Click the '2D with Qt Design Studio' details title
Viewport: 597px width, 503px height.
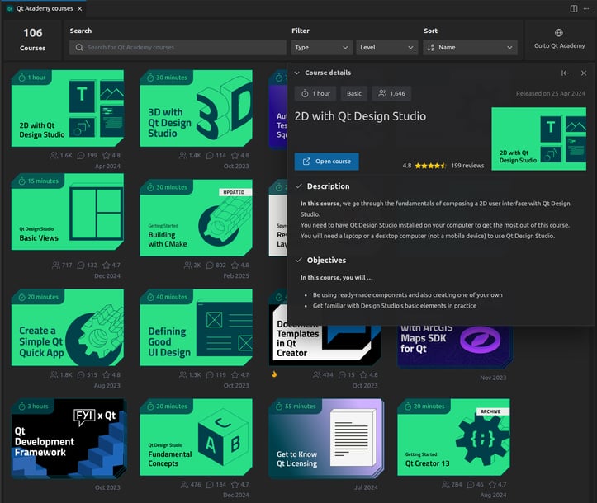coord(360,116)
